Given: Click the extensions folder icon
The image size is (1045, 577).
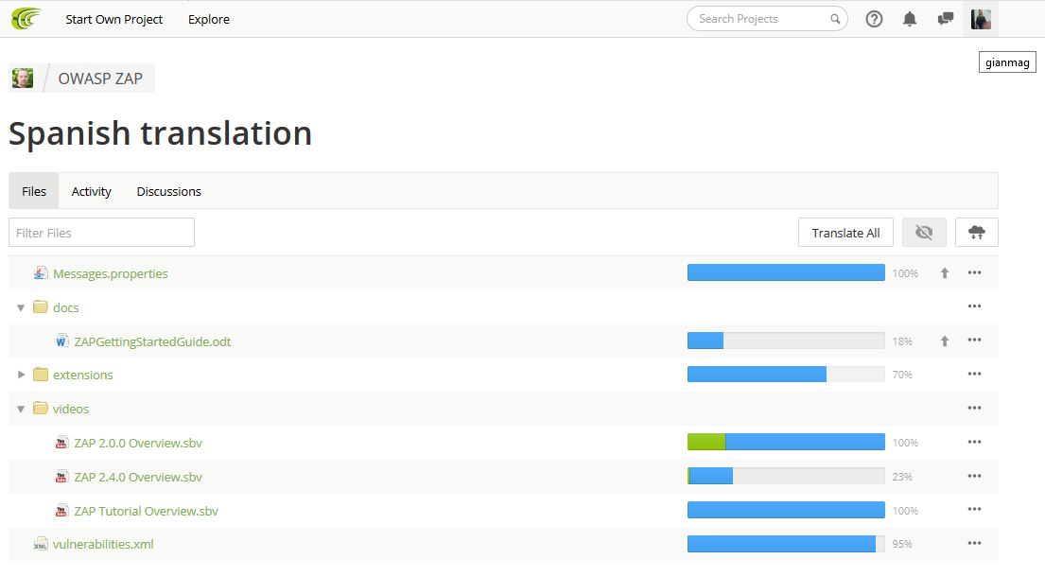Looking at the screenshot, I should click(x=41, y=374).
